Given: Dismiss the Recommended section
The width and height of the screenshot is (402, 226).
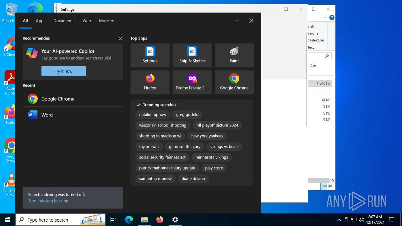Looking at the screenshot, I should [x=120, y=38].
